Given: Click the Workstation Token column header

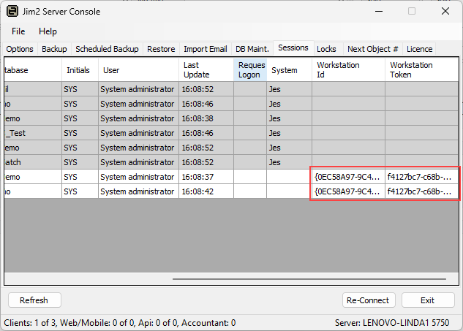Looking at the screenshot, I should point(422,70).
